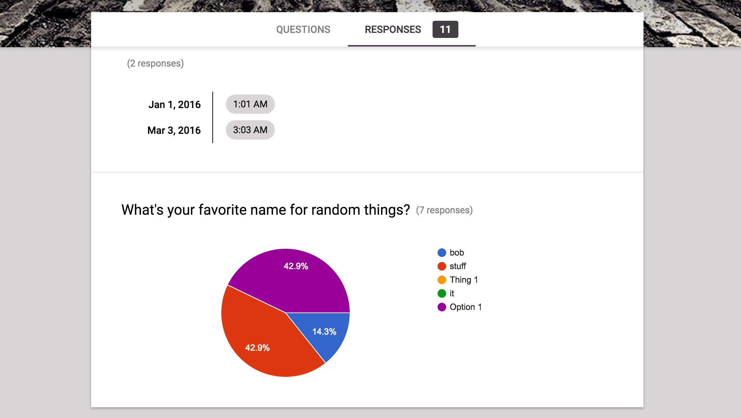Expand the 2 responses section header
Image resolution: width=741 pixels, height=418 pixels.
(x=155, y=63)
